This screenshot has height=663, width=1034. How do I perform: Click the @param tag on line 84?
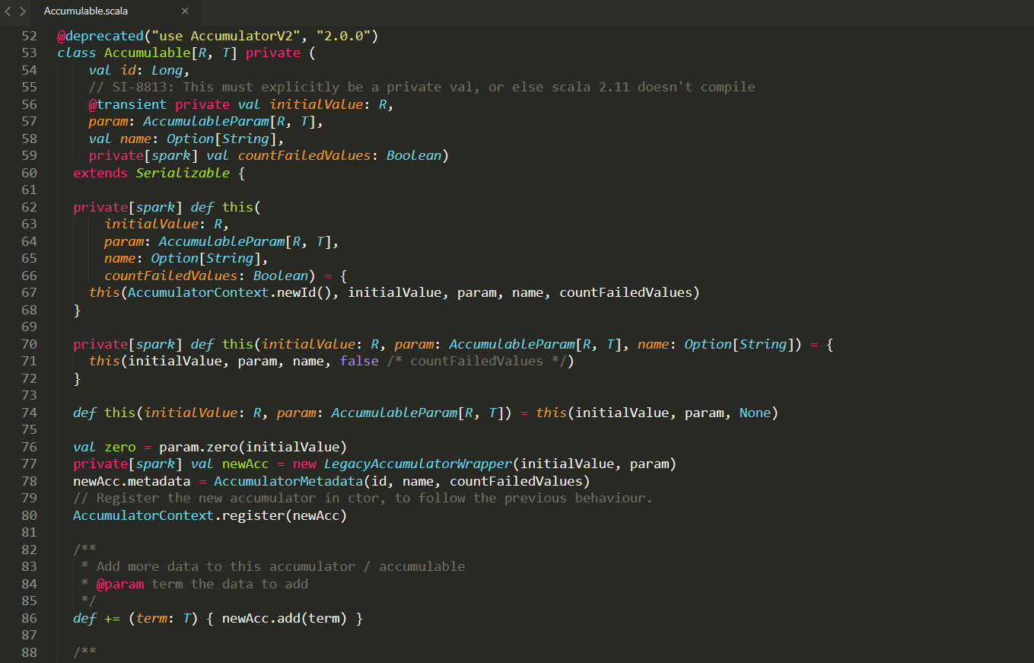click(120, 584)
